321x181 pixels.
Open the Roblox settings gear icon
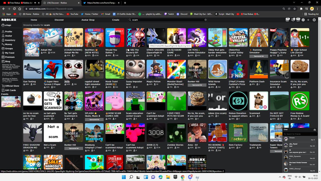[314, 20]
